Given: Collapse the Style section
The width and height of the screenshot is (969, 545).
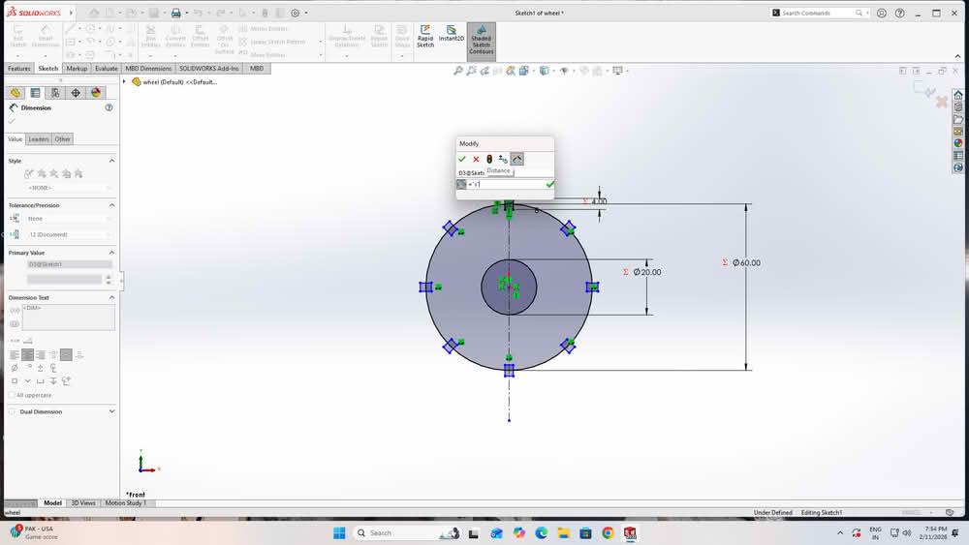Looking at the screenshot, I should click(111, 161).
